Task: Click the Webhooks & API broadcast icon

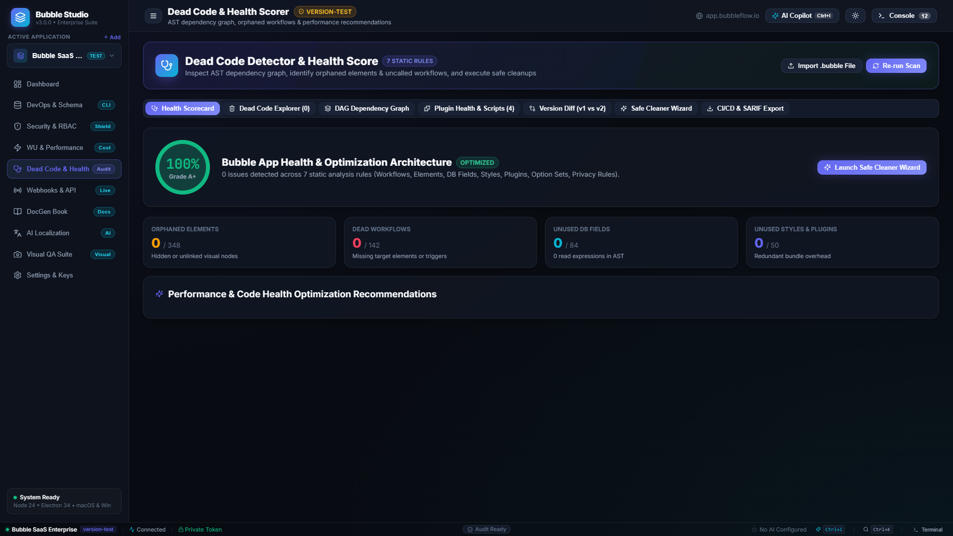Action: (x=17, y=191)
